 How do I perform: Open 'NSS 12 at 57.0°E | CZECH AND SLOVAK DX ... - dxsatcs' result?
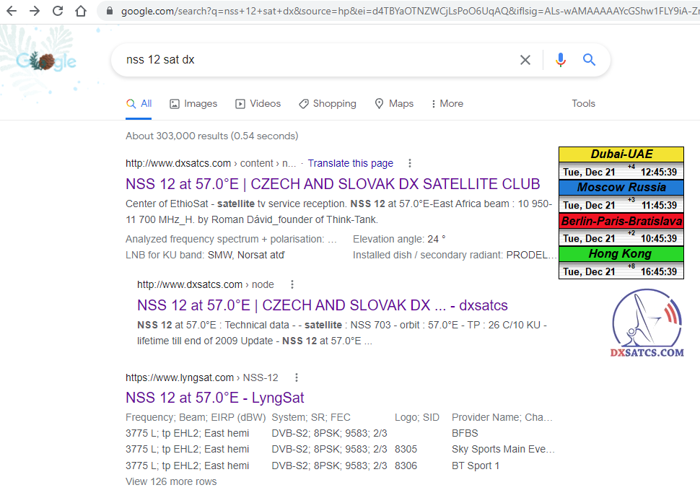[x=323, y=305]
